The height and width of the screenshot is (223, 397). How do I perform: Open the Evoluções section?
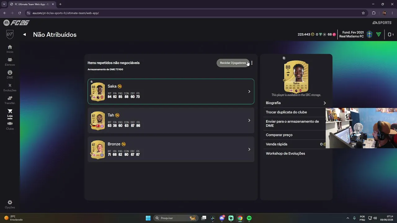click(x=10, y=87)
